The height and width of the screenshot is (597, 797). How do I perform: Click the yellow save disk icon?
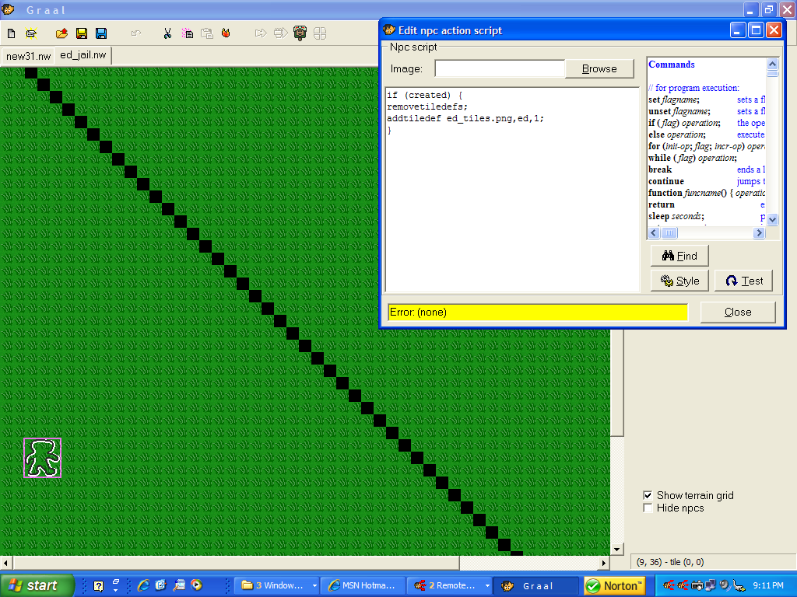tap(81, 33)
